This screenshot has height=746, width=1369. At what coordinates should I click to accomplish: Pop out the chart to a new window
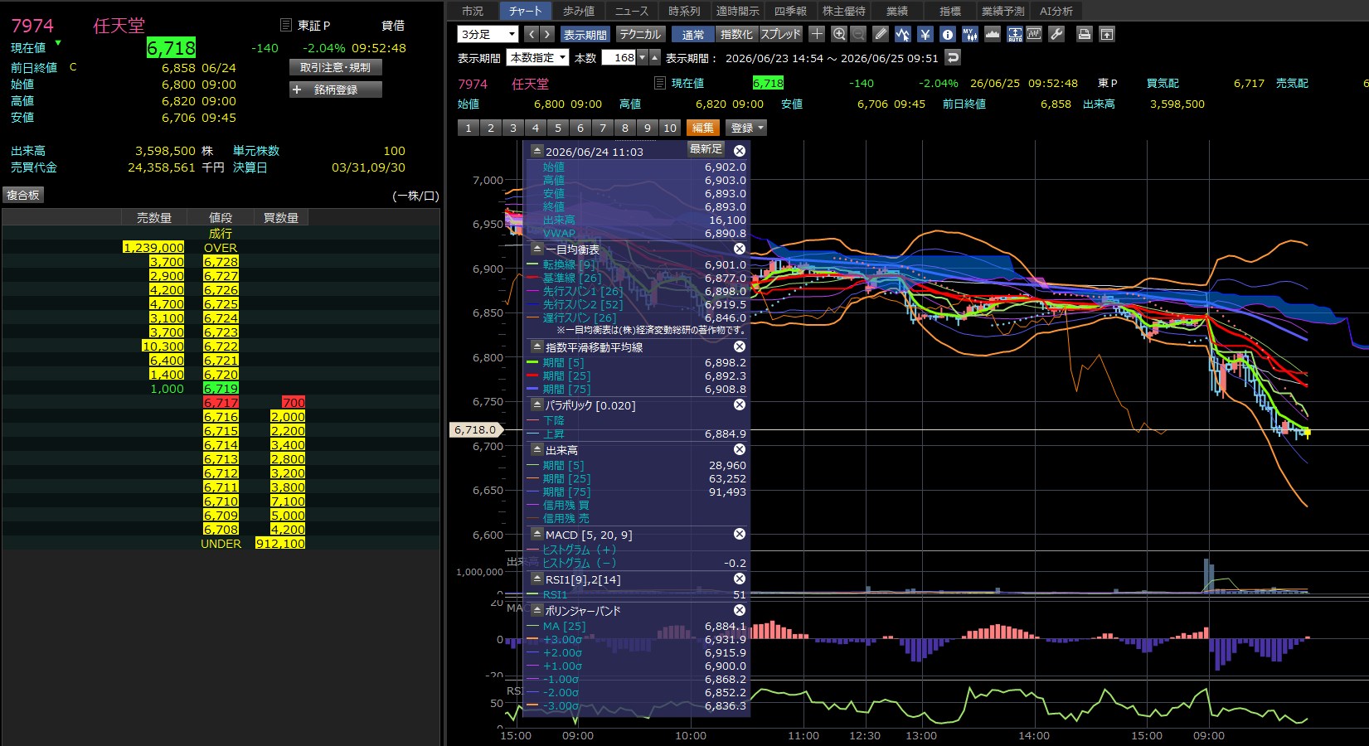pos(1107,34)
